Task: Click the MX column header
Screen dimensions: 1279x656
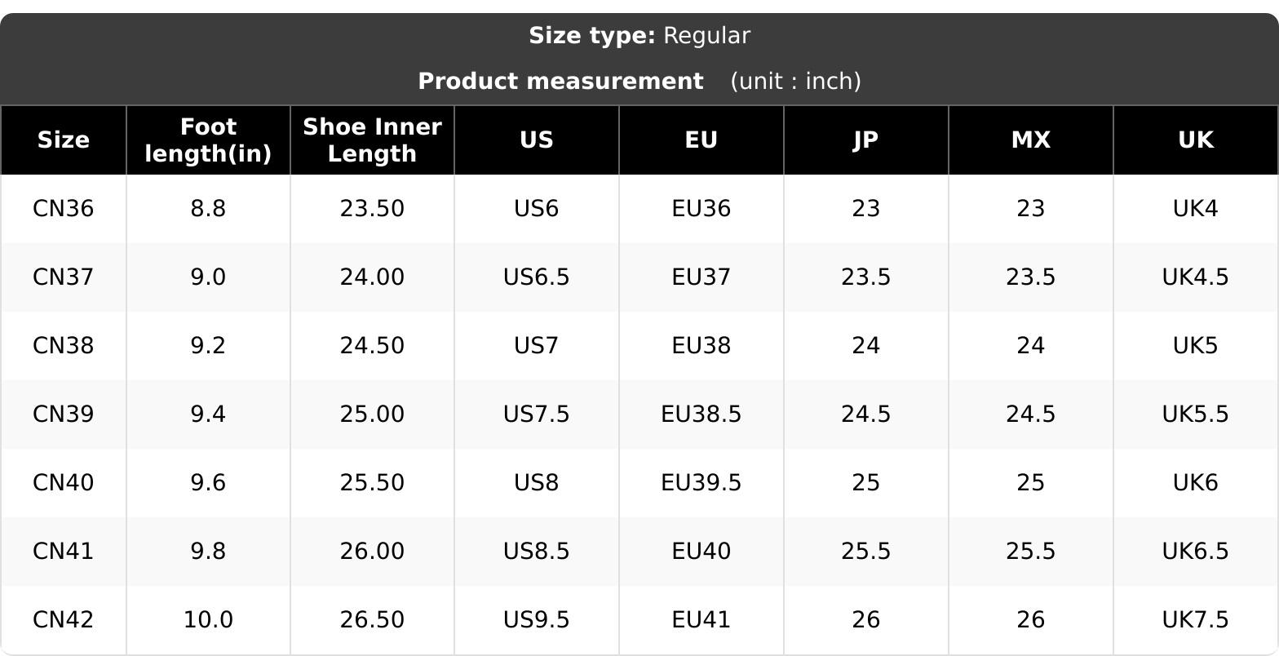Action: click(x=1031, y=140)
